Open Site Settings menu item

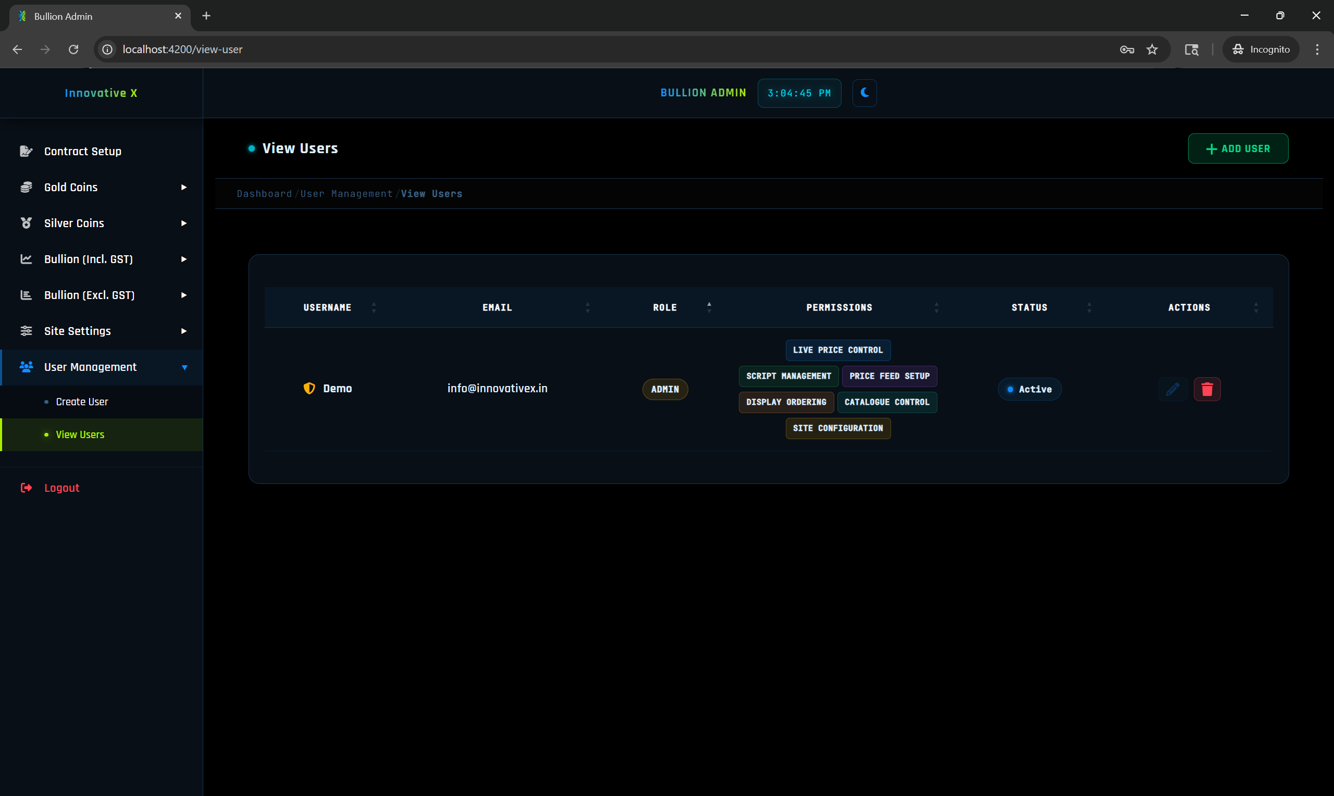tap(102, 331)
